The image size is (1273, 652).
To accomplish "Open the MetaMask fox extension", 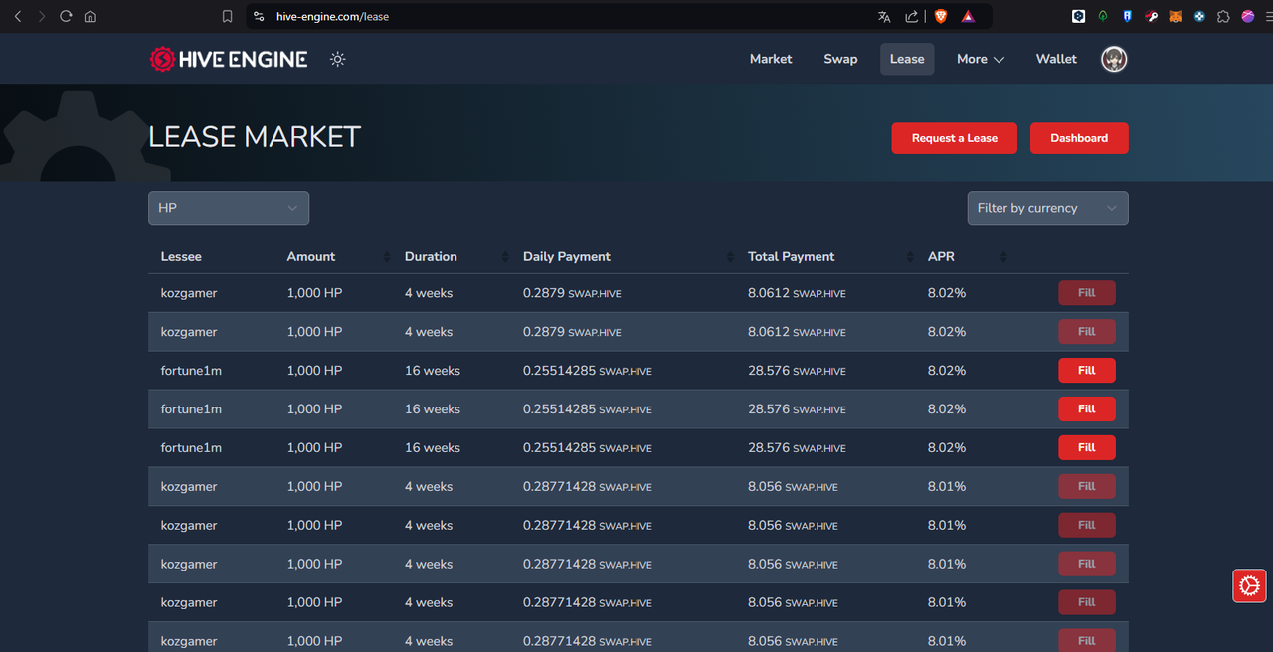I will point(1176,16).
